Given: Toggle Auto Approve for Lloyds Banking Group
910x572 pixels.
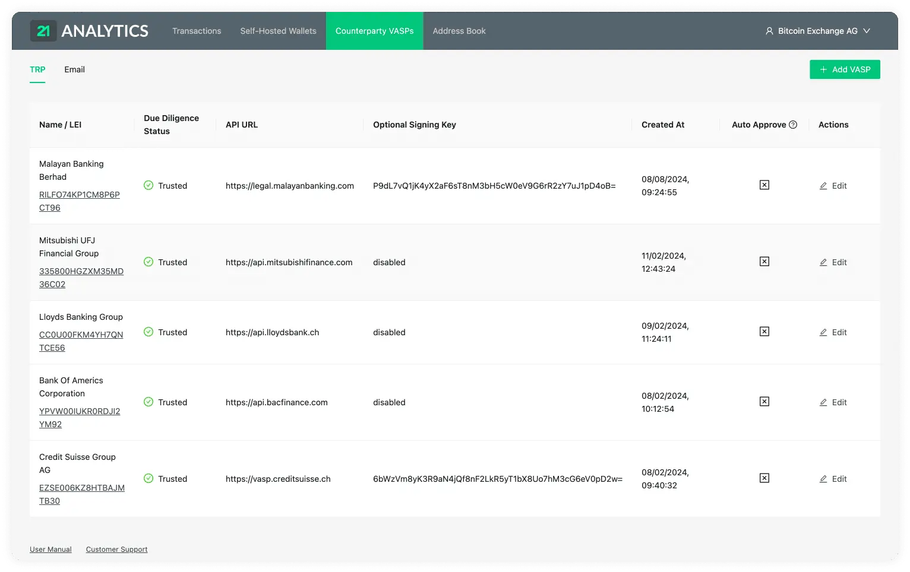Looking at the screenshot, I should pos(764,332).
